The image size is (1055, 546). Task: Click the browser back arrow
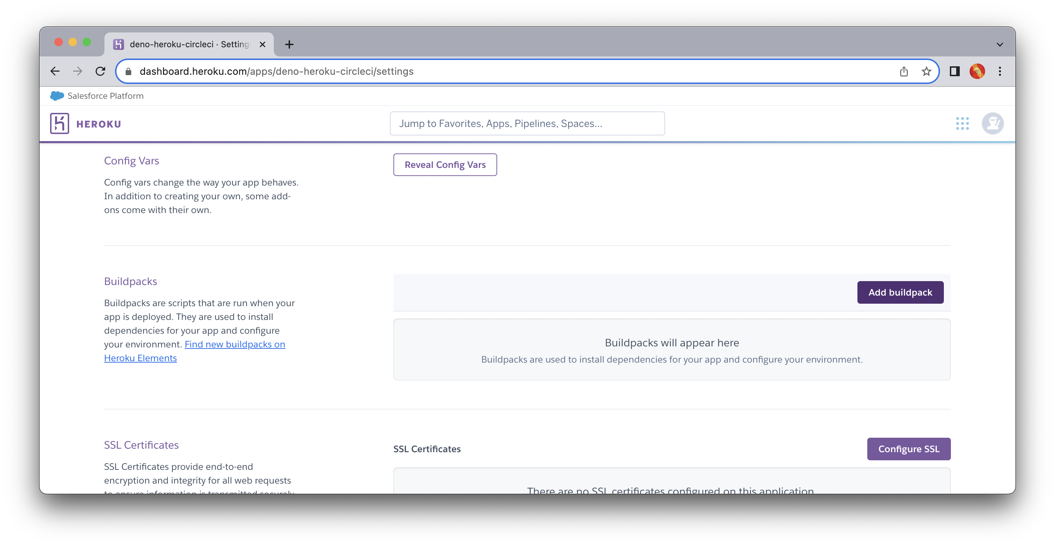(55, 71)
